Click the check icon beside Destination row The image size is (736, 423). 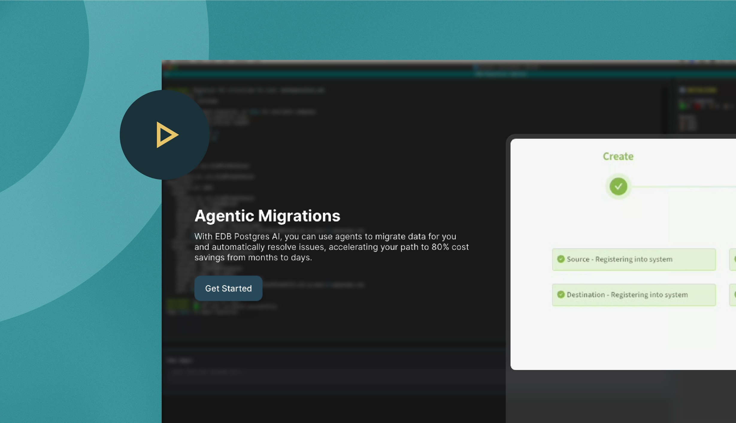coord(561,294)
